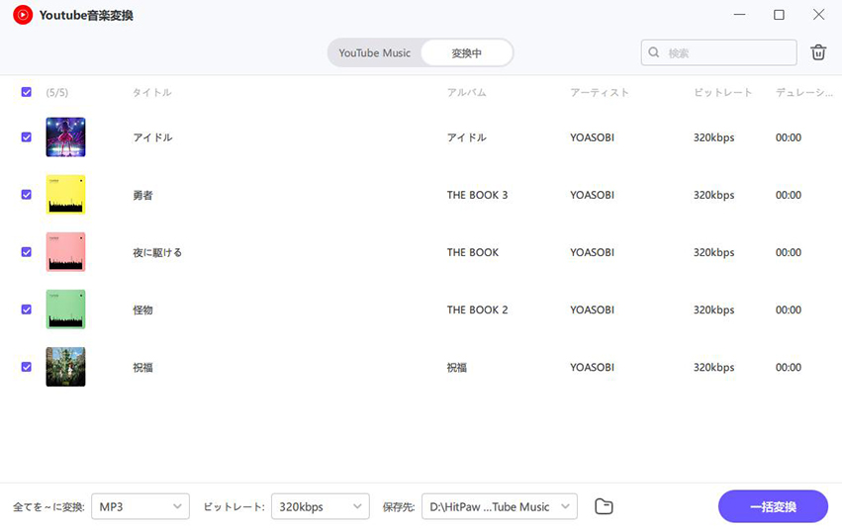Image resolution: width=842 pixels, height=530 pixels.
Task: Click the アーティスト column header
Action: 600,92
